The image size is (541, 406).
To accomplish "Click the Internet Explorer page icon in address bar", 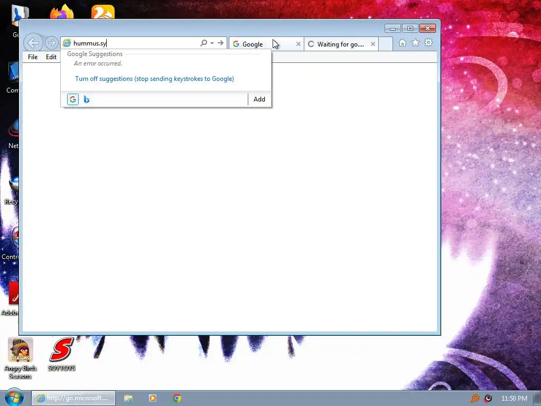I will (67, 43).
